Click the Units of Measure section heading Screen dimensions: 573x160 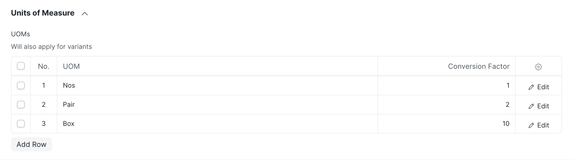tap(43, 13)
